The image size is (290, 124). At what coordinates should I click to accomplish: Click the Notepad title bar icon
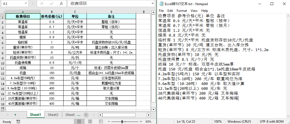(x=161, y=4)
